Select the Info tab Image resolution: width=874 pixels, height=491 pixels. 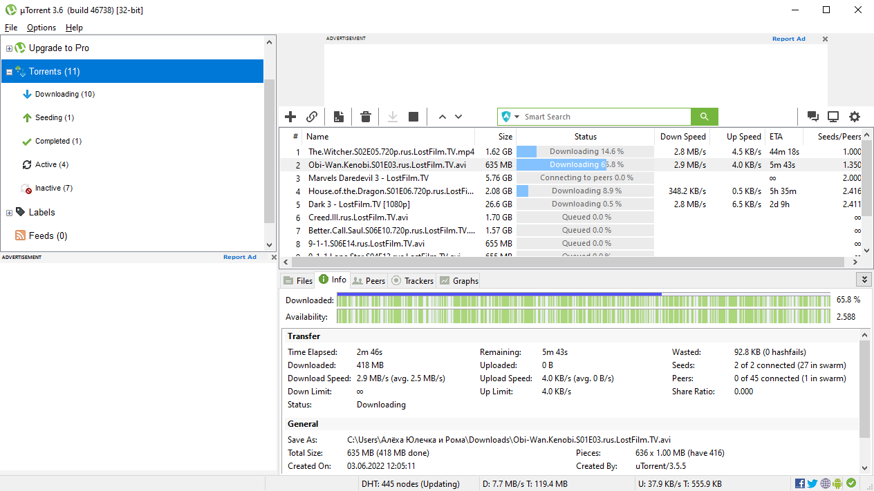pyautogui.click(x=333, y=280)
